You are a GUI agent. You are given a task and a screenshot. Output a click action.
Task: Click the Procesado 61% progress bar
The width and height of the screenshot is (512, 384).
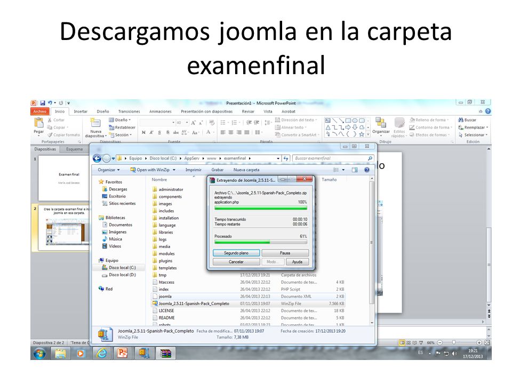click(x=261, y=242)
